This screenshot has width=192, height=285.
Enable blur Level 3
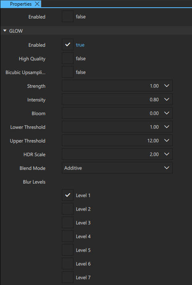click(67, 223)
